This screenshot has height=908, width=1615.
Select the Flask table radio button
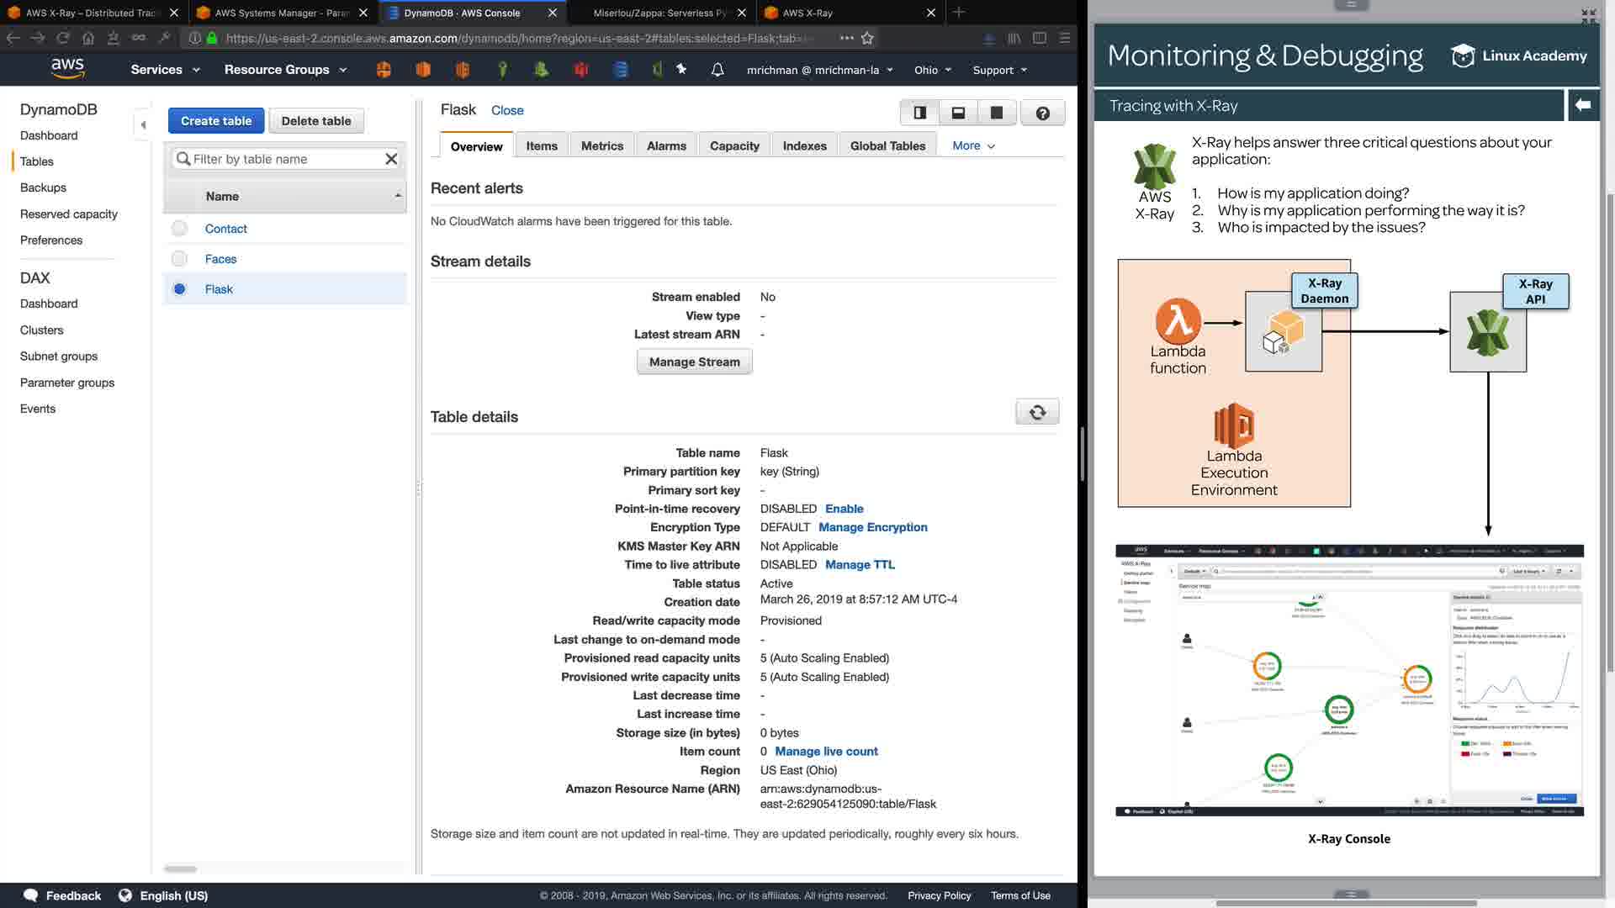[x=179, y=289]
